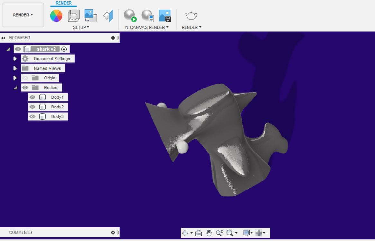Select the Orbit tool in navigation bar

tap(185, 233)
